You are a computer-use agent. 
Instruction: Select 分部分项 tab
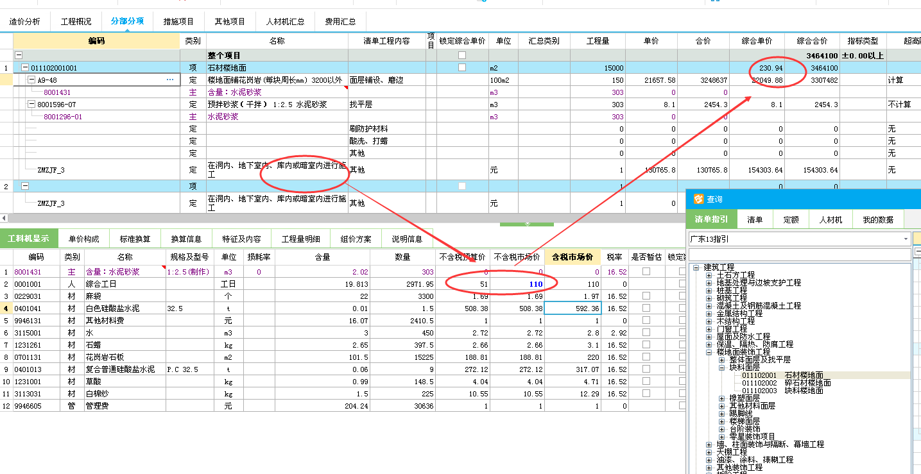click(x=127, y=21)
